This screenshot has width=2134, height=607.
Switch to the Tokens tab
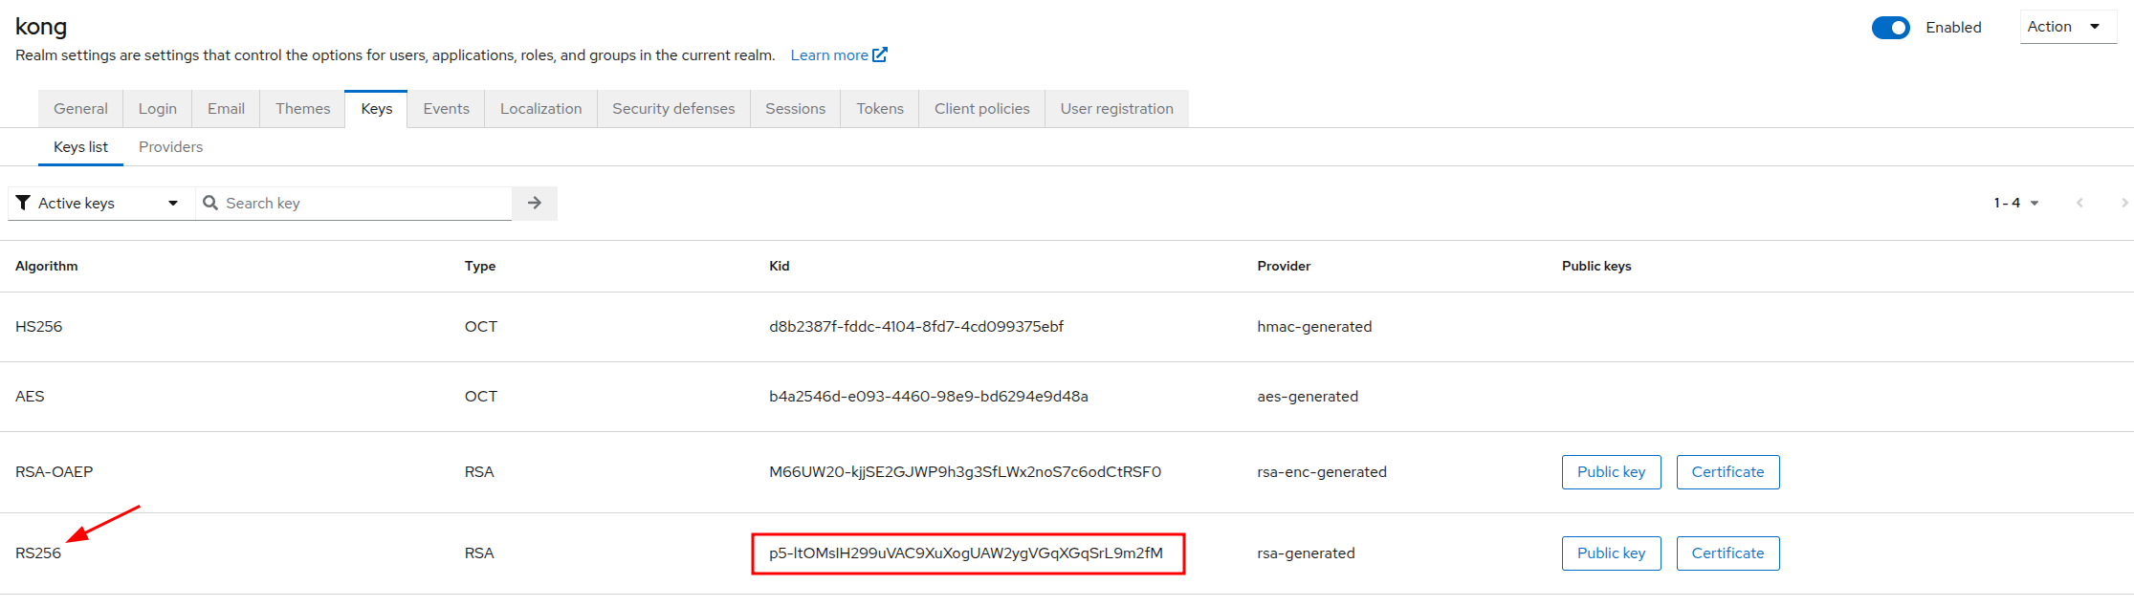[x=879, y=109]
